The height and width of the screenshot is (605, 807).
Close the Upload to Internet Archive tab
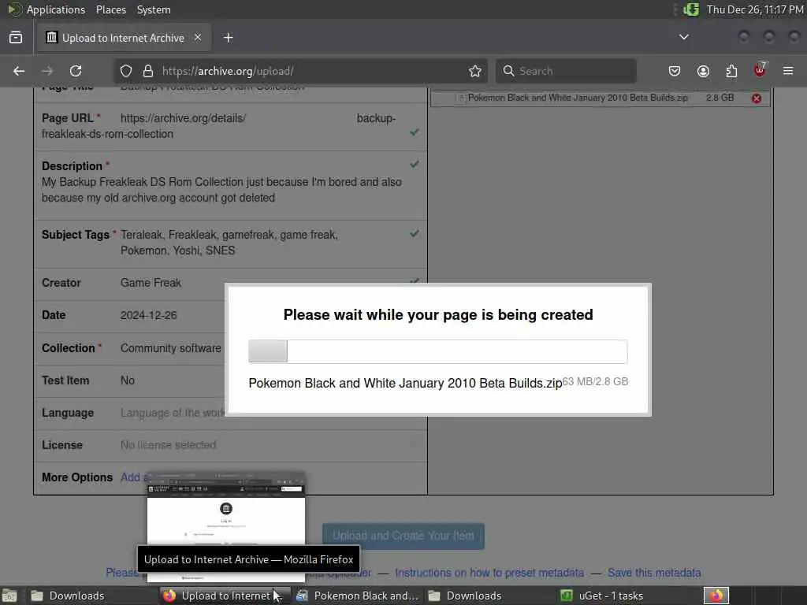click(x=198, y=38)
